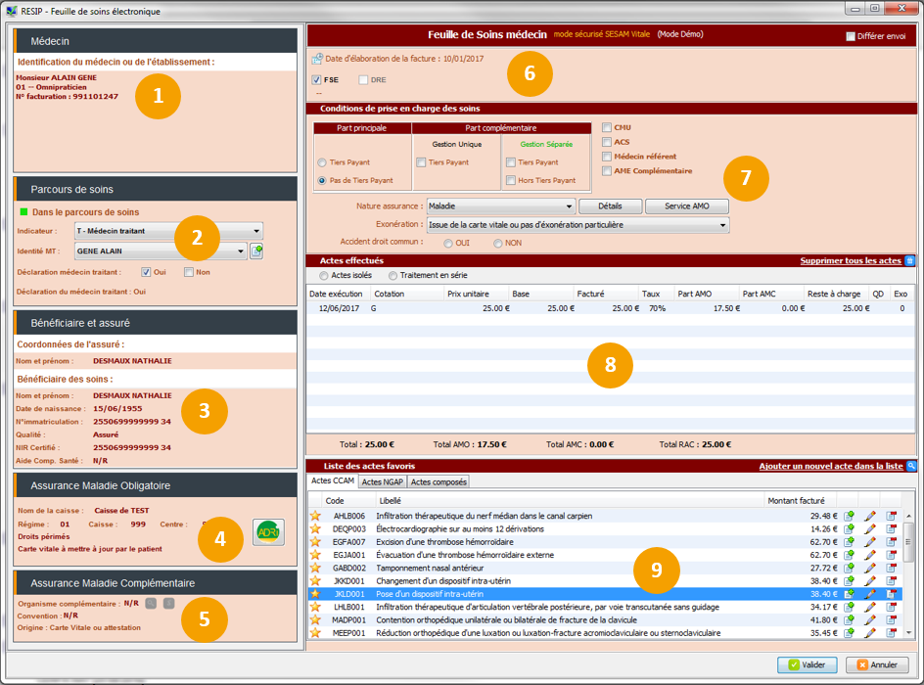Image resolution: width=924 pixels, height=685 pixels.
Task: Check the CMU checkbox
Action: pyautogui.click(x=608, y=127)
